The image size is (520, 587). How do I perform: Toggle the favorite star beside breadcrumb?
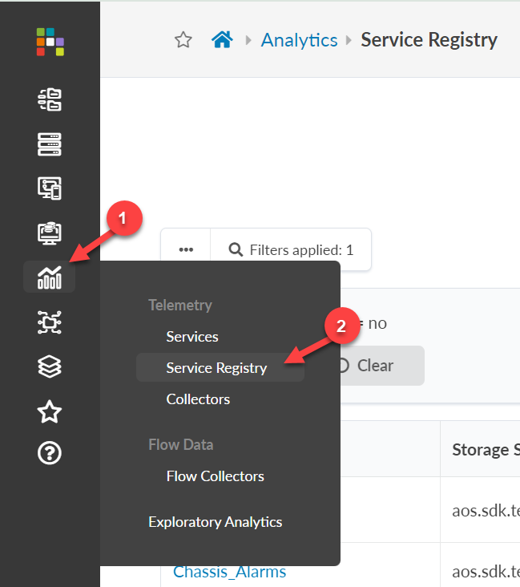[x=183, y=40]
